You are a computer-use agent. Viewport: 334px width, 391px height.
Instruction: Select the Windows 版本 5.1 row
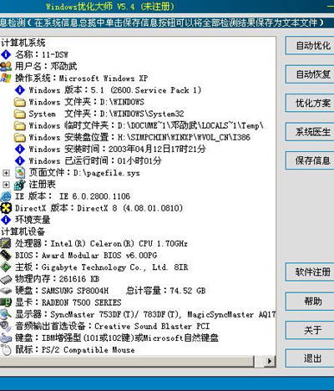point(115,90)
